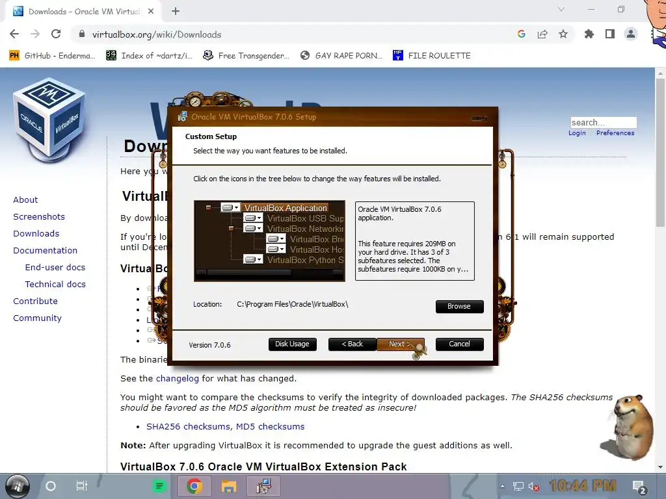This screenshot has width=666, height=499.
Task: Collapse the VirtualBox Application tree node
Action: [x=208, y=208]
